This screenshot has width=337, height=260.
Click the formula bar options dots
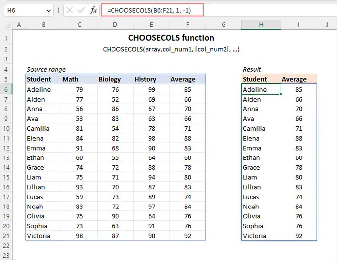coord(58,10)
